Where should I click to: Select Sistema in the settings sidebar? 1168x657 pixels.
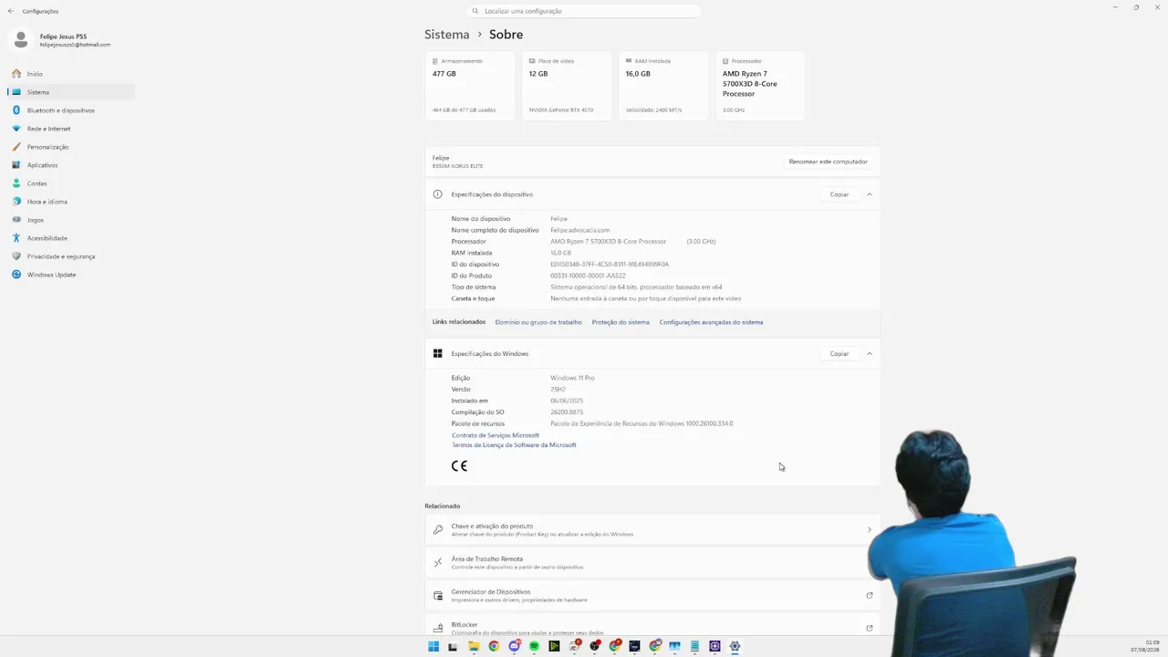point(71,92)
